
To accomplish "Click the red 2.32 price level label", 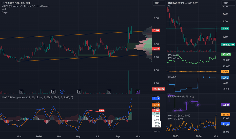I will tap(156, 49).
